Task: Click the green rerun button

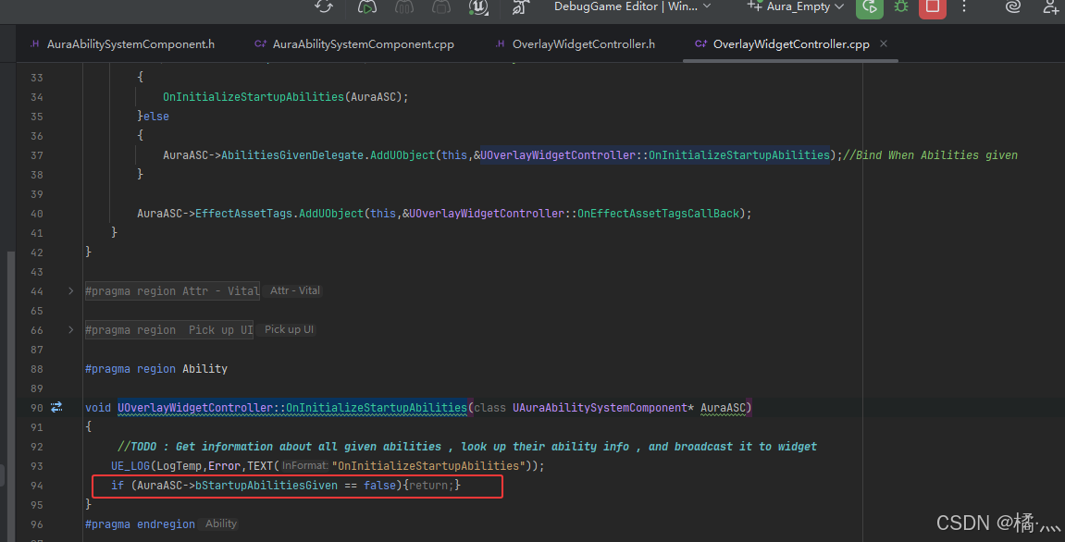Action: [x=870, y=6]
